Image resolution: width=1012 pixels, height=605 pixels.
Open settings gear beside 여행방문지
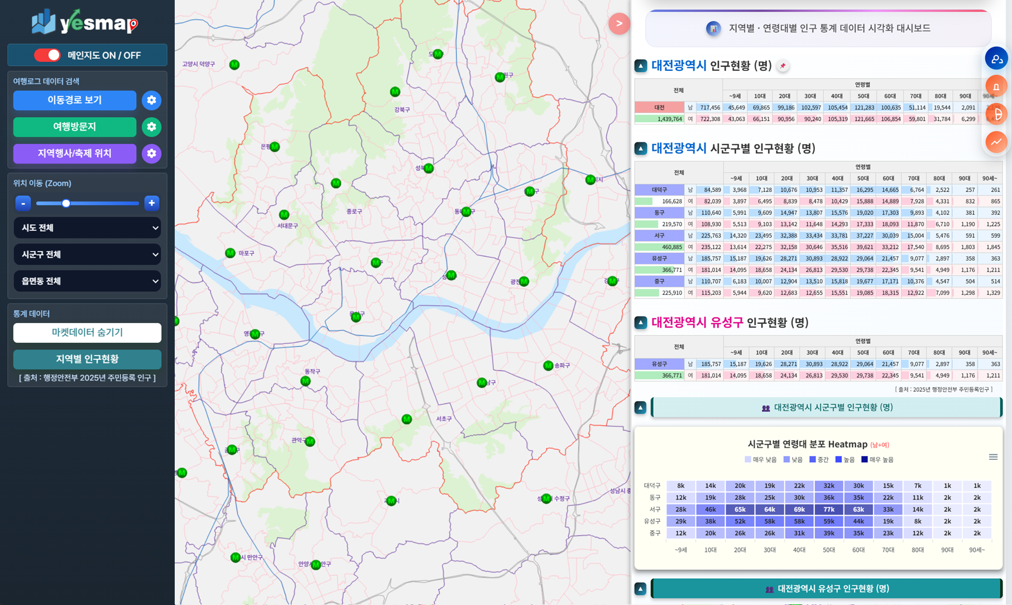[151, 127]
